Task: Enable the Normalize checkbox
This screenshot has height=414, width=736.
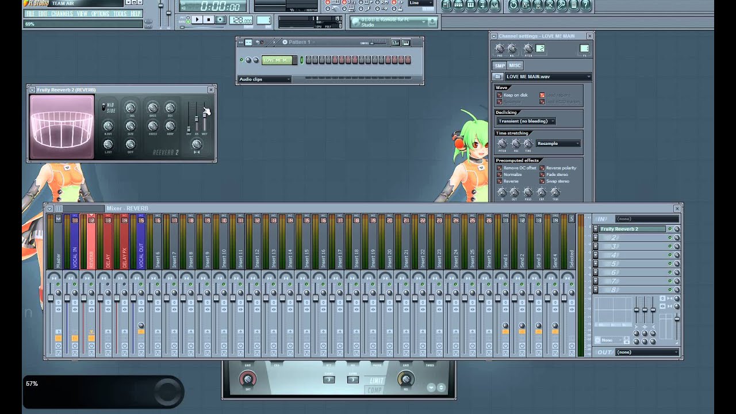Action: coord(499,174)
